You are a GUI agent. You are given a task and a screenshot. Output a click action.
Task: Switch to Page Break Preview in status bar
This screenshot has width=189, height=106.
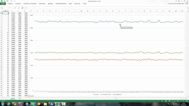tap(170, 101)
